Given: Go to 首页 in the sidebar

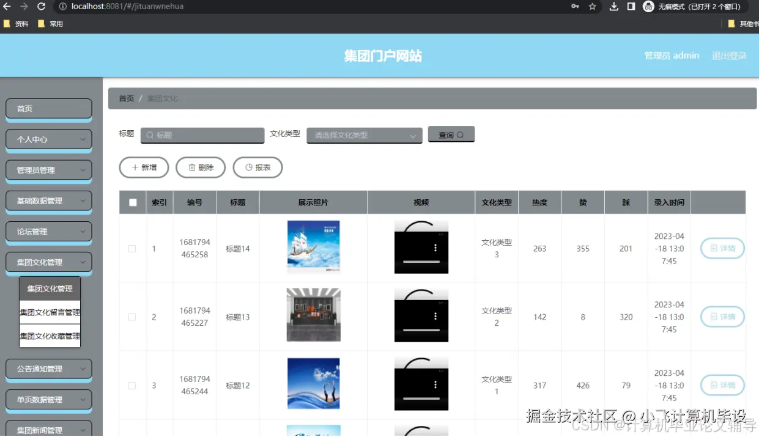Looking at the screenshot, I should pos(49,108).
